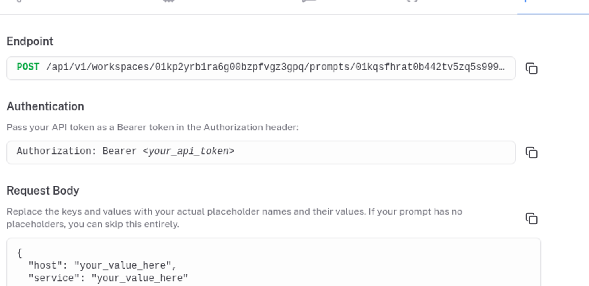
Task: Copy the Request Body JSON
Action: [532, 218]
